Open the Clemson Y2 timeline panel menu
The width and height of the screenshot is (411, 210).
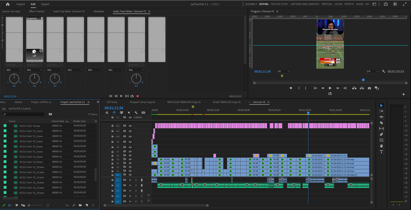(x=269, y=102)
